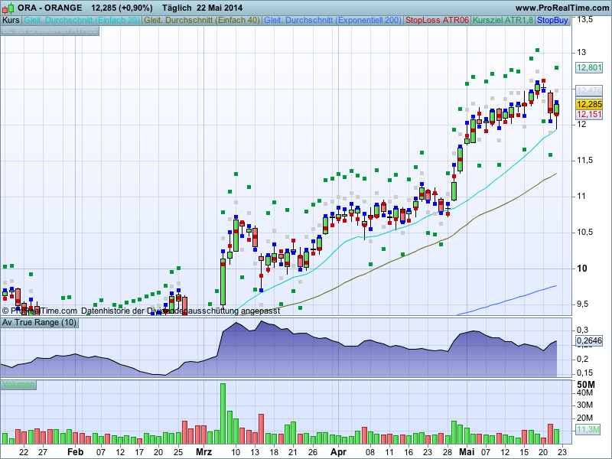Click the green 12,801 price tag
Screen dimensions: 612x459
point(589,67)
